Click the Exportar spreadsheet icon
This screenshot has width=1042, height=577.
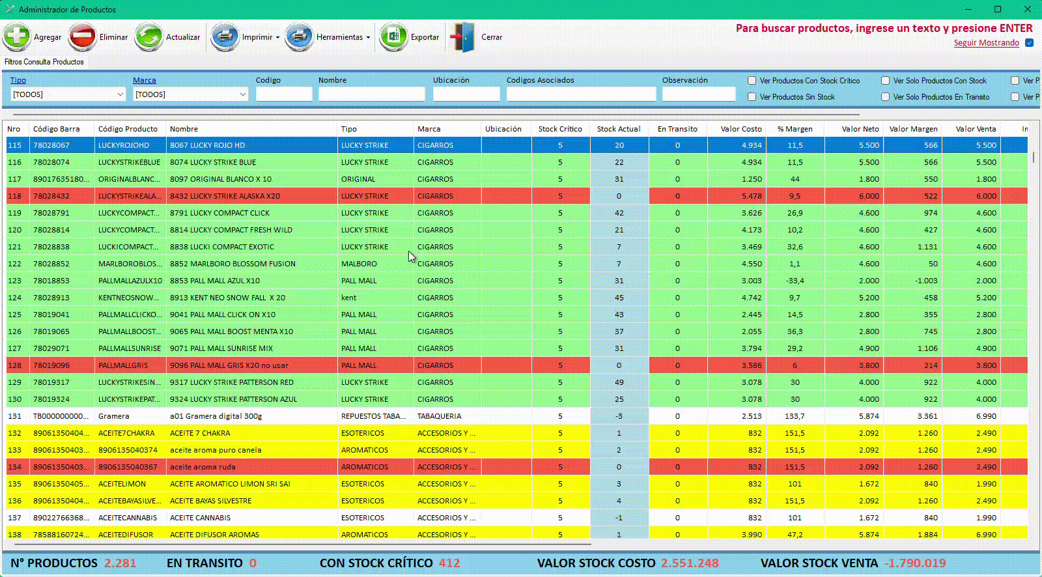pos(393,36)
